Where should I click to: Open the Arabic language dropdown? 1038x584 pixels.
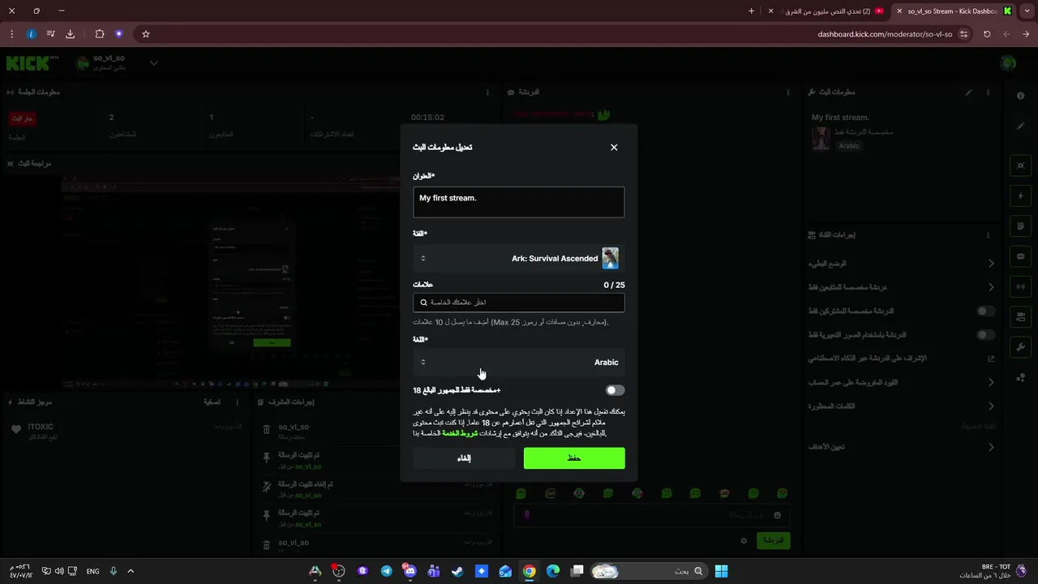pyautogui.click(x=519, y=363)
